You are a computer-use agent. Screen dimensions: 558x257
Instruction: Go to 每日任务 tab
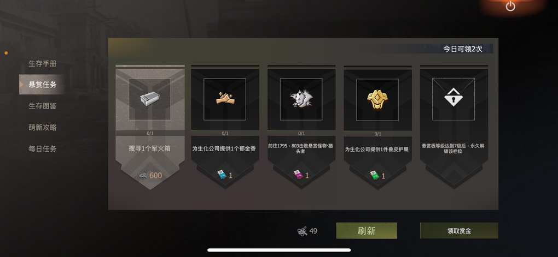(42, 149)
